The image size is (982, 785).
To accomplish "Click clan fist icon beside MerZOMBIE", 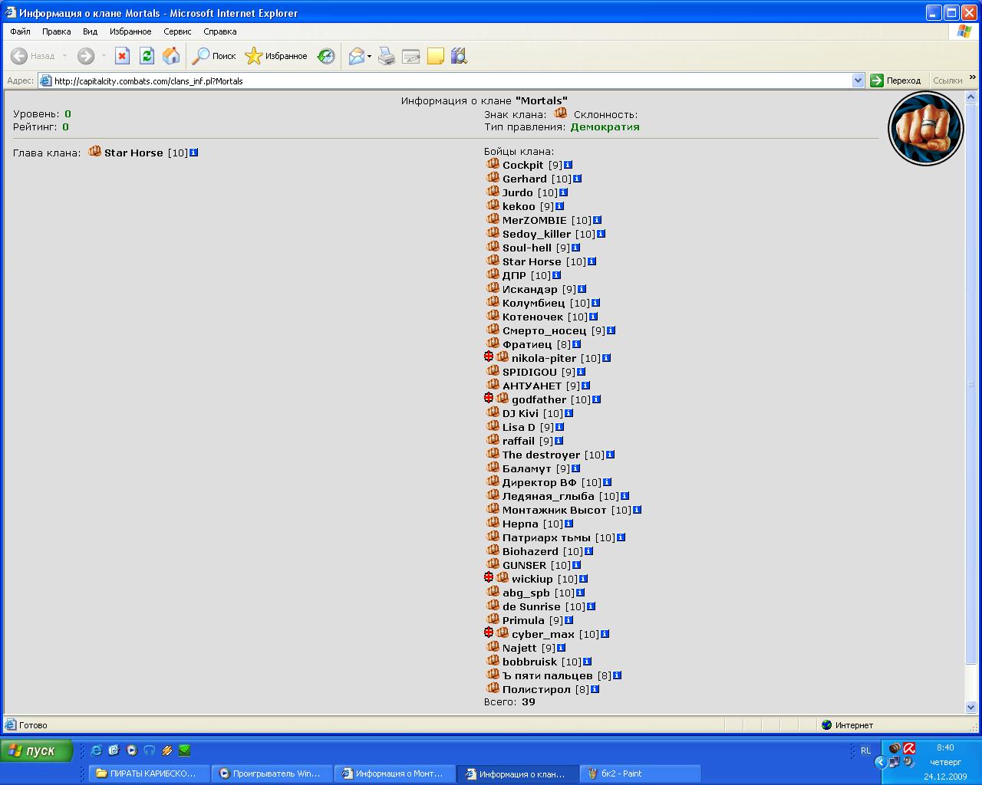I will (493, 219).
